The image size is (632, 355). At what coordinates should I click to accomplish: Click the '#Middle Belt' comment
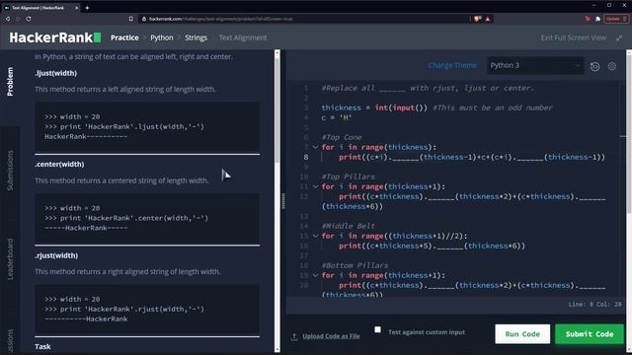tap(349, 226)
